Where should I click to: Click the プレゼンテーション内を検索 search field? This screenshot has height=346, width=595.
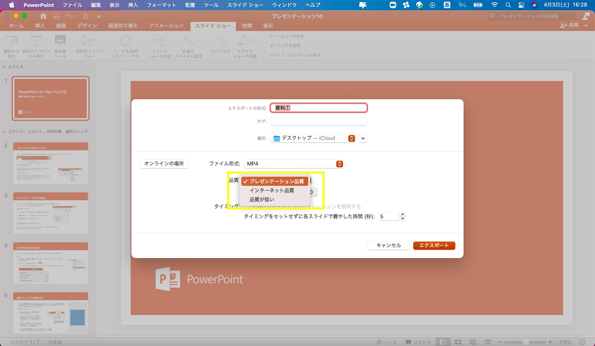tap(532, 16)
